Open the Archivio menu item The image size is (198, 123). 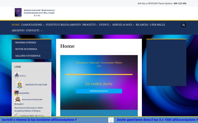(18, 31)
